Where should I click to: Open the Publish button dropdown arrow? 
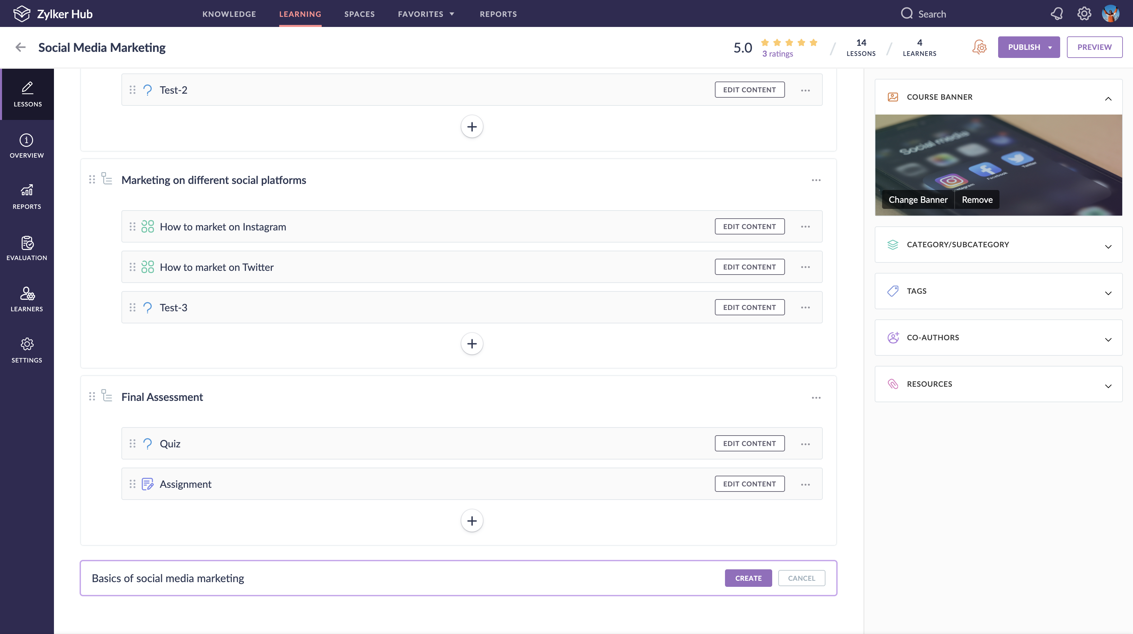[x=1050, y=47]
